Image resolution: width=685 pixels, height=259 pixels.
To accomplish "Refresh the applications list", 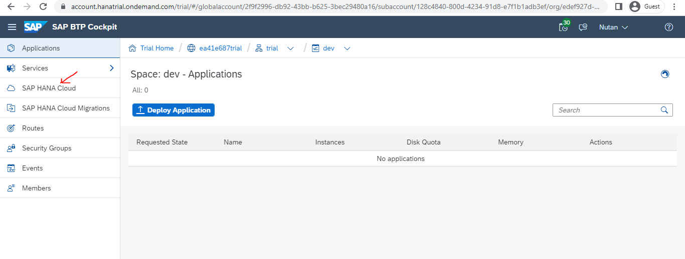I will click(665, 74).
